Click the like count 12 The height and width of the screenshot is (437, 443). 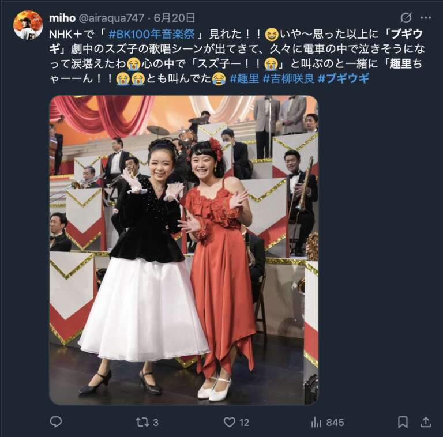click(245, 423)
